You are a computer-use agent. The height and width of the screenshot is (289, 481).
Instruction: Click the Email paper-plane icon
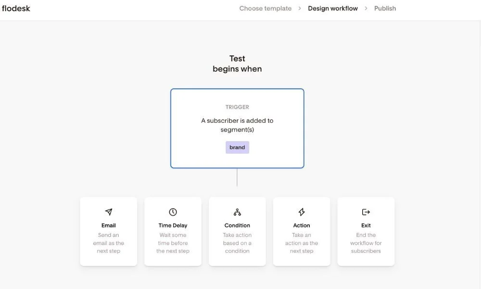[x=109, y=212]
